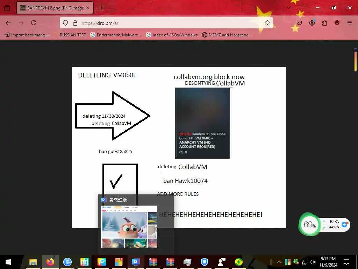Click the page vertical scrollbar thumb
This screenshot has height=269, width=358.
click(x=356, y=60)
